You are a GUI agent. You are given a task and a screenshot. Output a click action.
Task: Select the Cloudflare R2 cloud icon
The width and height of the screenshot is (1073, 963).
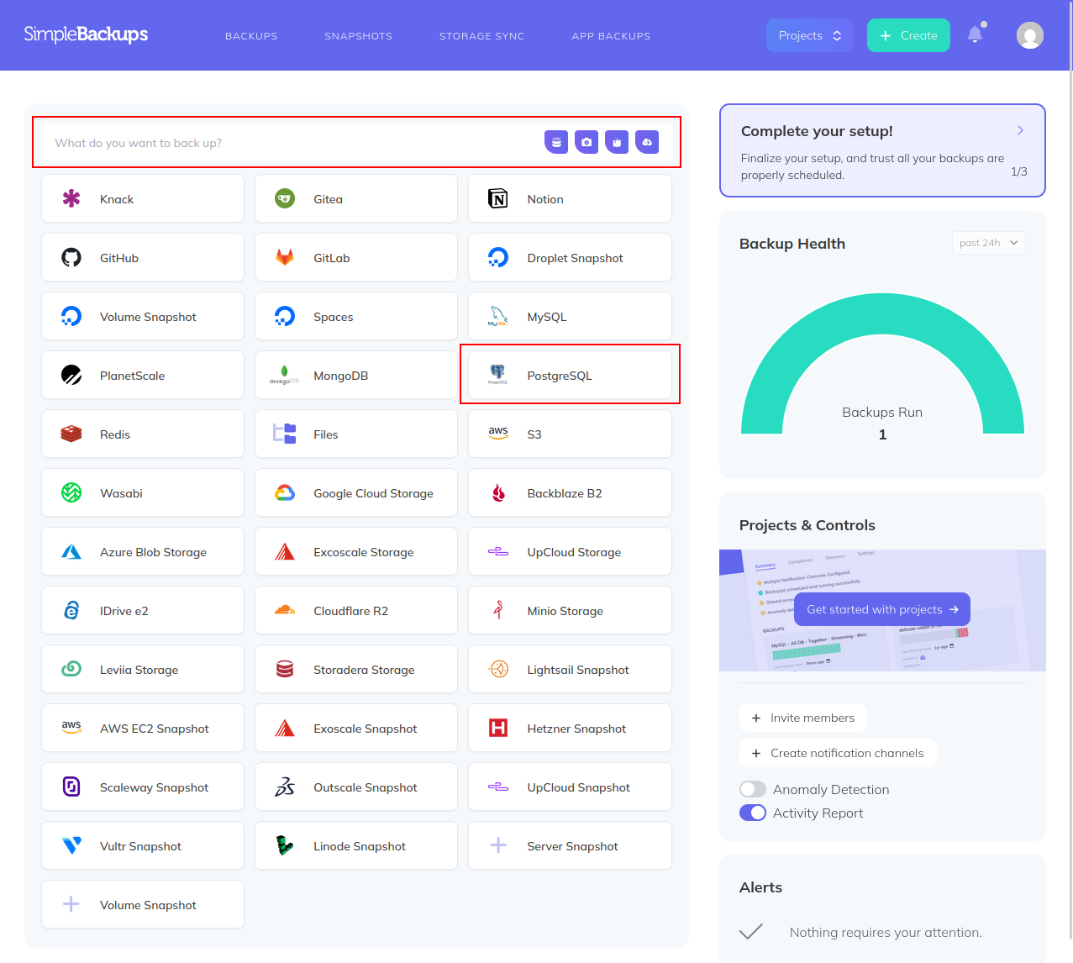285,610
